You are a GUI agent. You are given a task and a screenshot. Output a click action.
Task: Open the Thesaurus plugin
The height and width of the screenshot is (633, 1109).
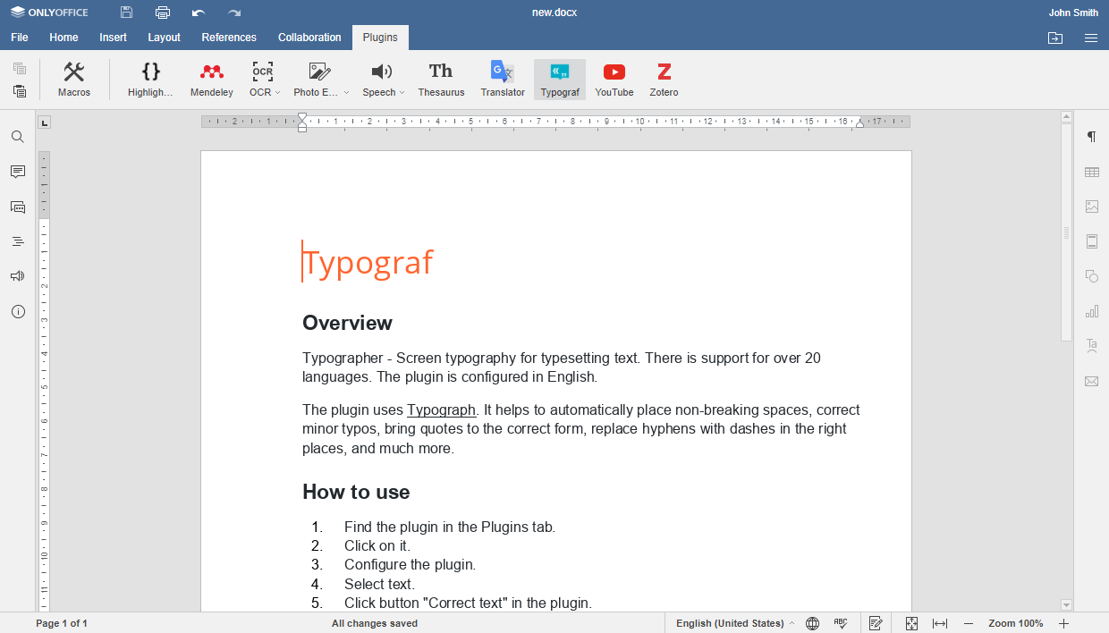pyautogui.click(x=441, y=80)
